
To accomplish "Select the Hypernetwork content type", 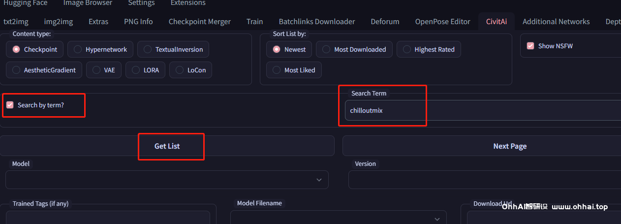I will (x=100, y=49).
